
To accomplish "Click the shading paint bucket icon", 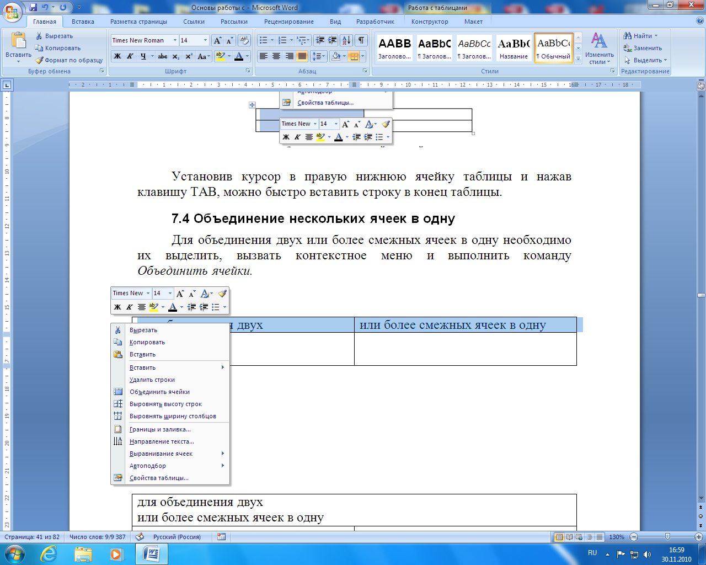I will tap(335, 56).
